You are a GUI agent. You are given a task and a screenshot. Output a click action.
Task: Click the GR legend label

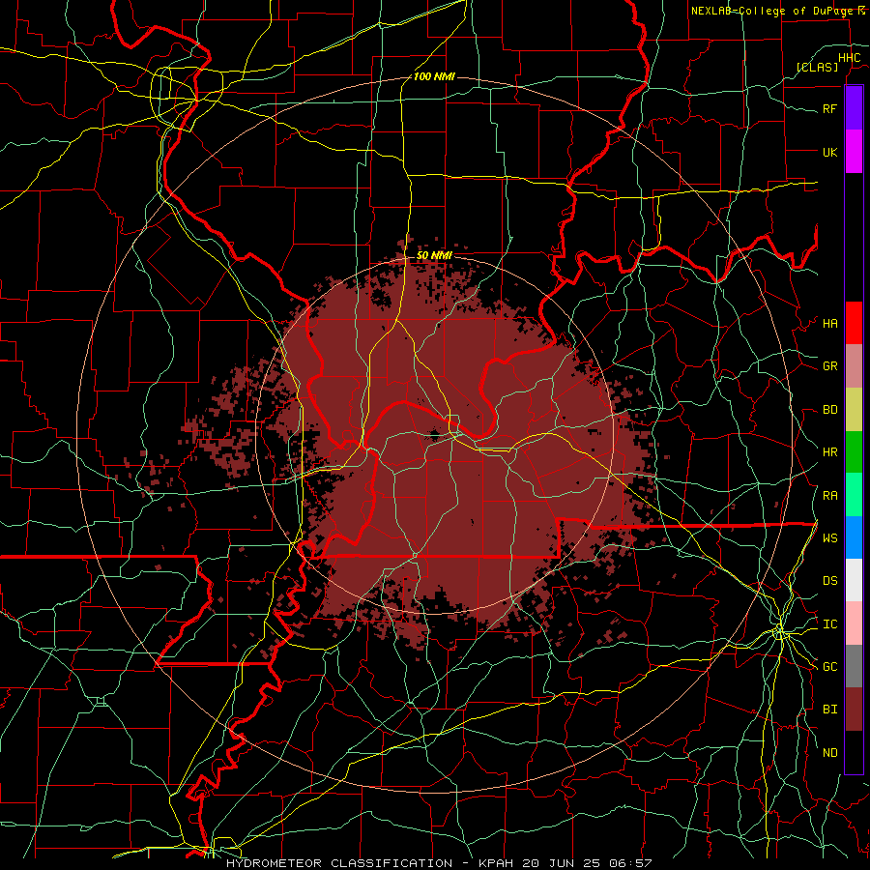[x=829, y=366]
